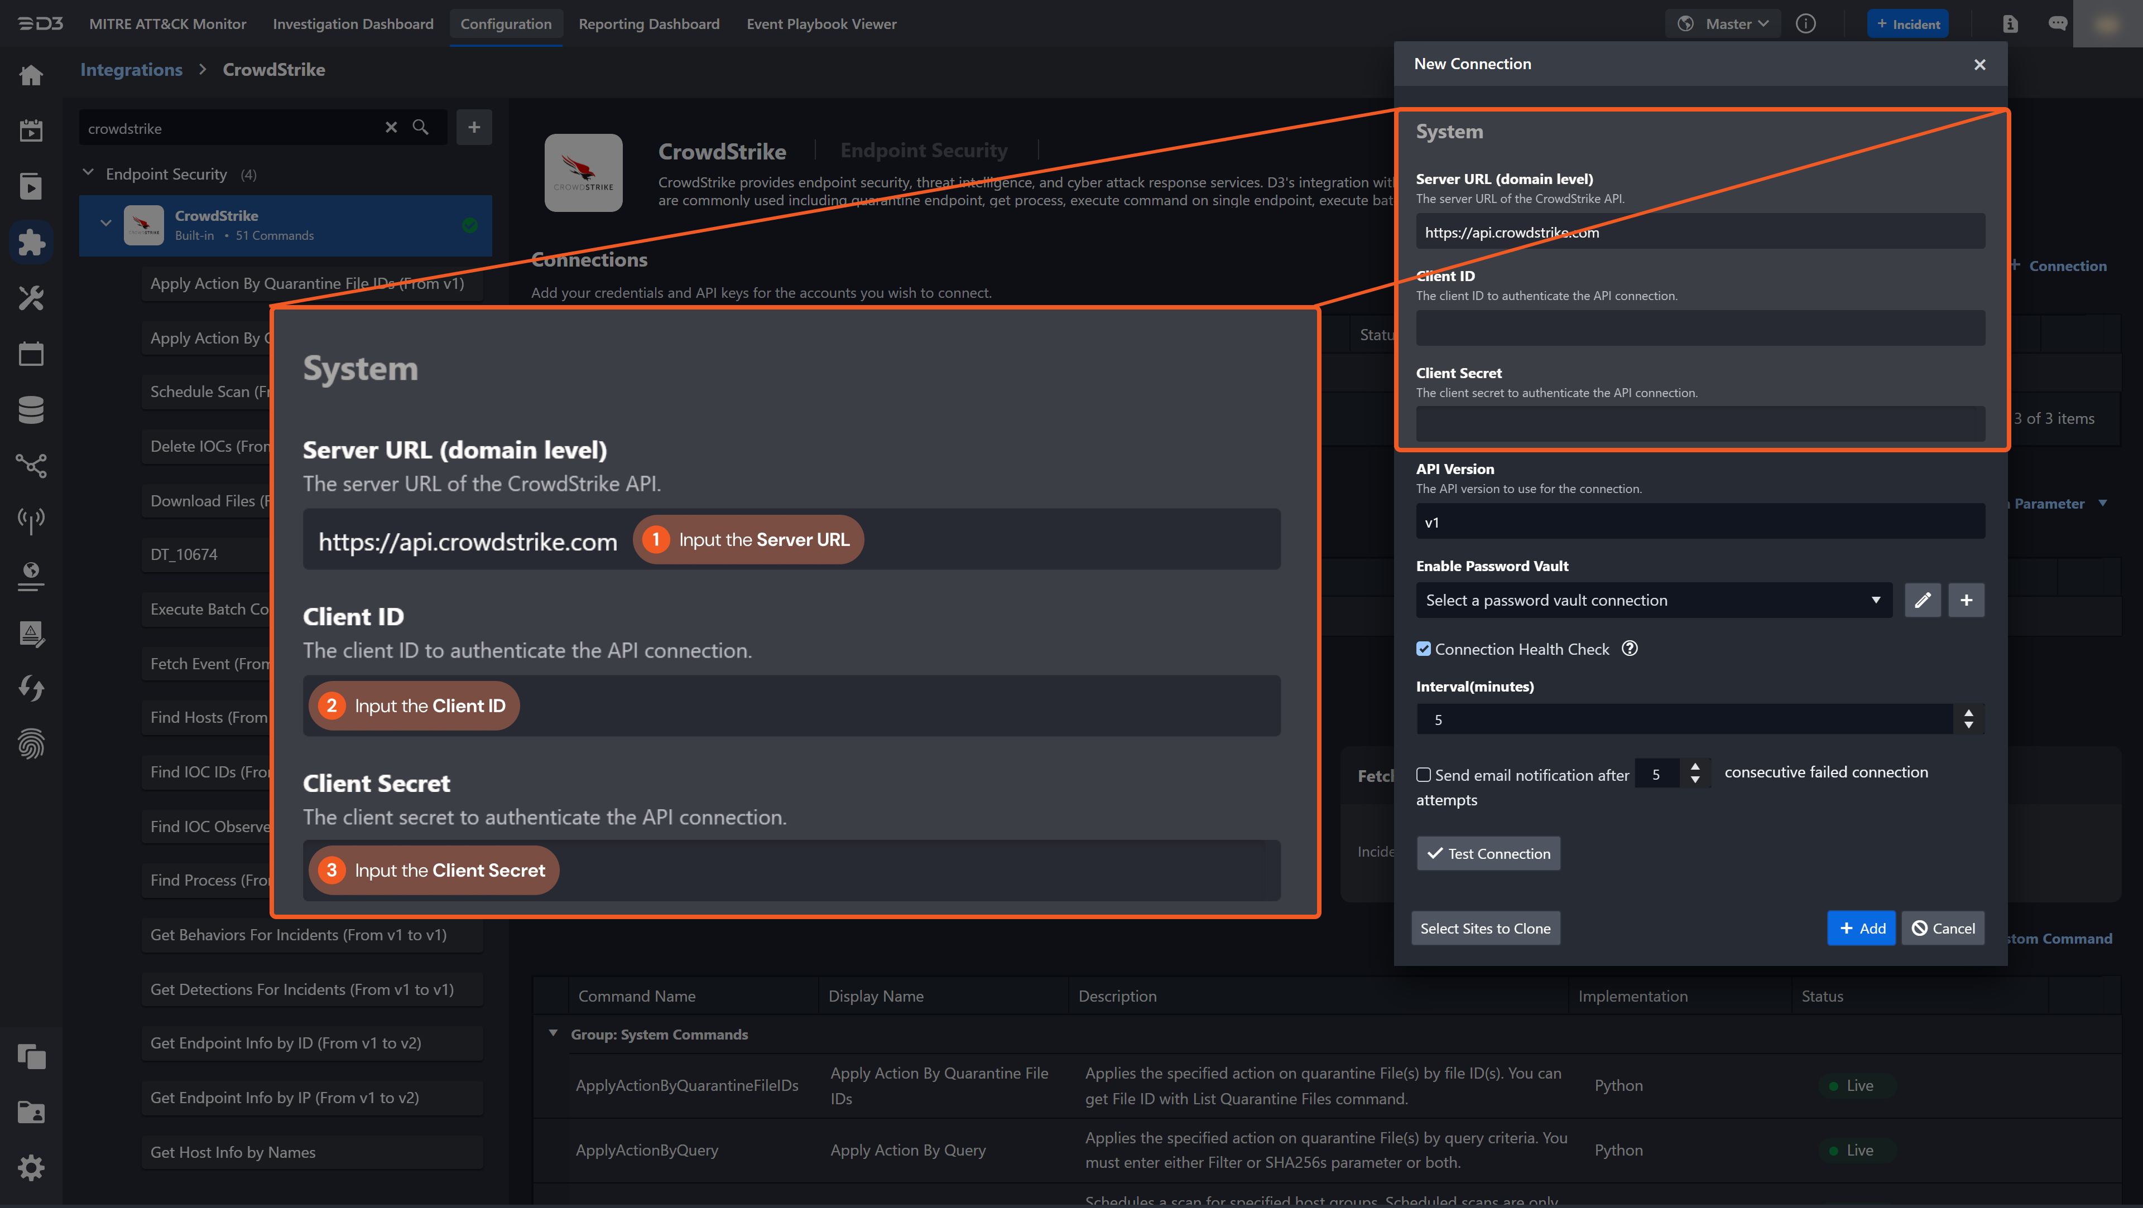
Task: Click the pencil edit icon beside the password vault dropdown
Action: coord(1923,600)
